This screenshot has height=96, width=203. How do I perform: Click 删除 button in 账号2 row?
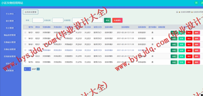tap(197, 39)
